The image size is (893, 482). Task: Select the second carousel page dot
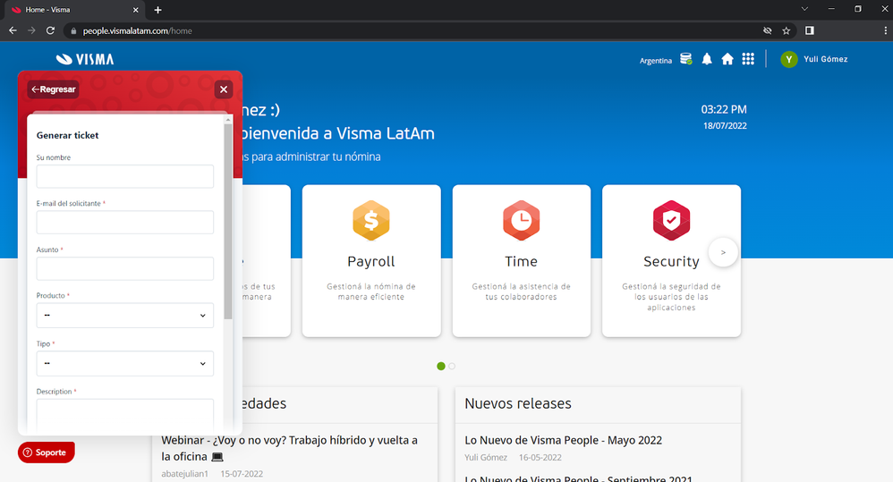click(x=452, y=366)
